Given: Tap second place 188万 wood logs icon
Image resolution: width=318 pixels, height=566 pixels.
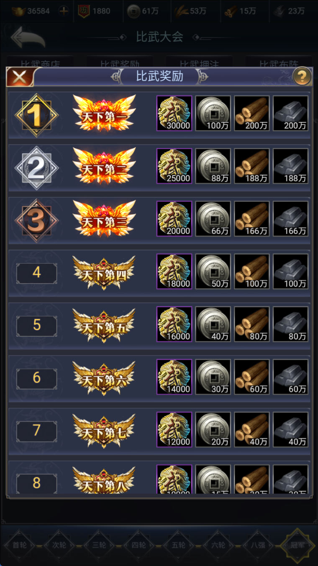Looking at the screenshot, I should pos(252,166).
